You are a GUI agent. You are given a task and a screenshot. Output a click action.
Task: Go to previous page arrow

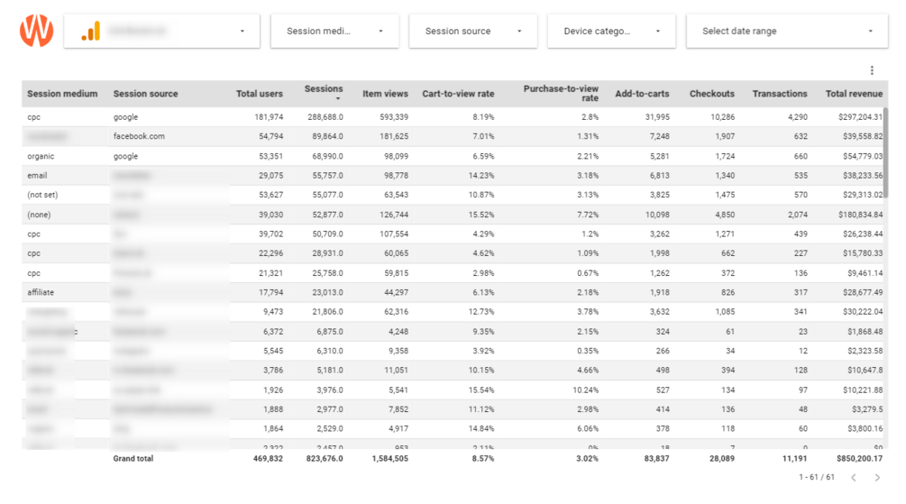pyautogui.click(x=854, y=478)
